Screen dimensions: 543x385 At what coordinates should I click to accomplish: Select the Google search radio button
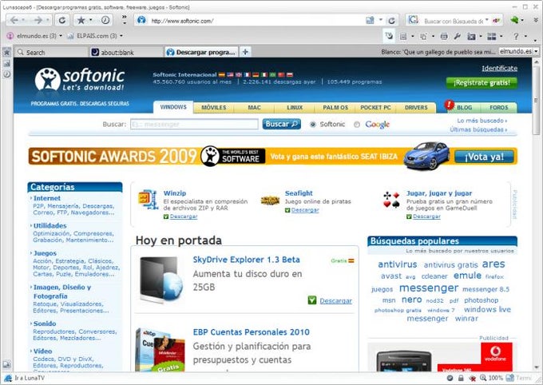pyautogui.click(x=357, y=125)
